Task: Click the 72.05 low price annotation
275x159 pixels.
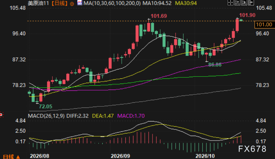Action: (x=46, y=106)
